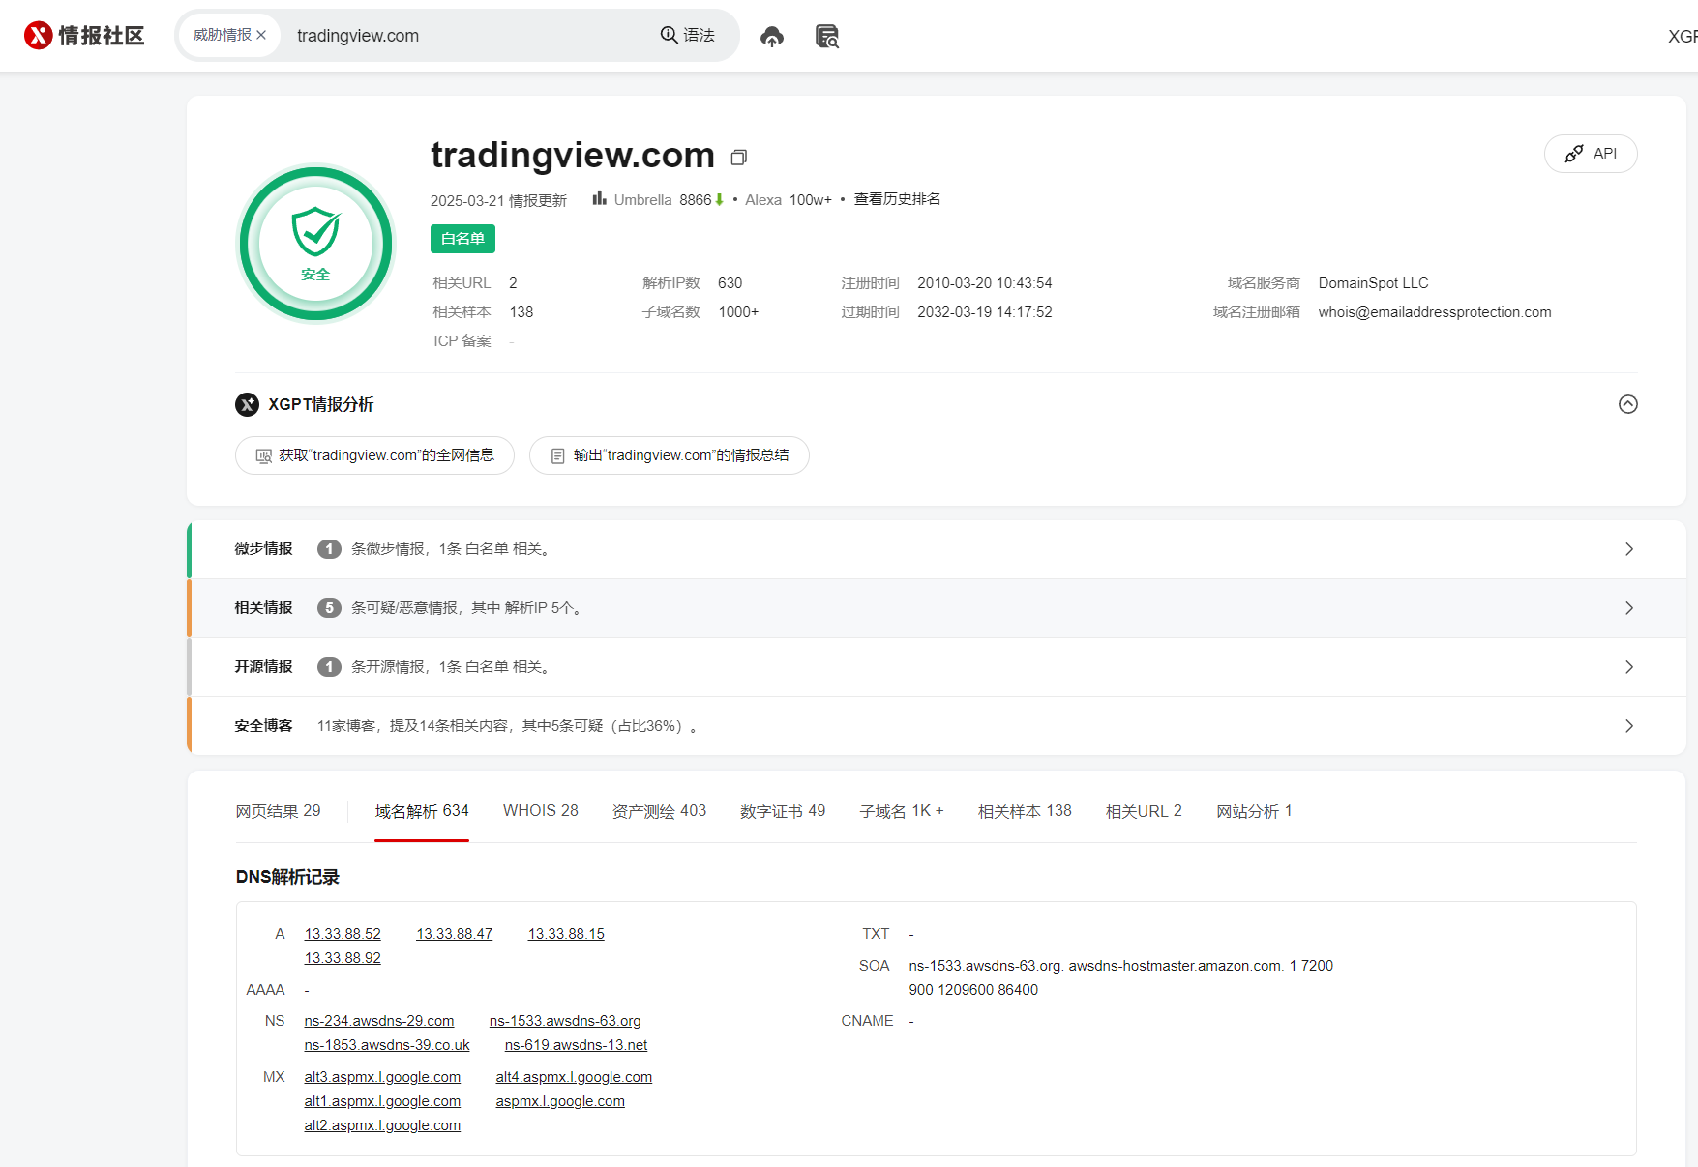Screen dimensions: 1698x1167
Task: Open NS record ns-234.awsdns-29.com
Action: (x=379, y=1021)
